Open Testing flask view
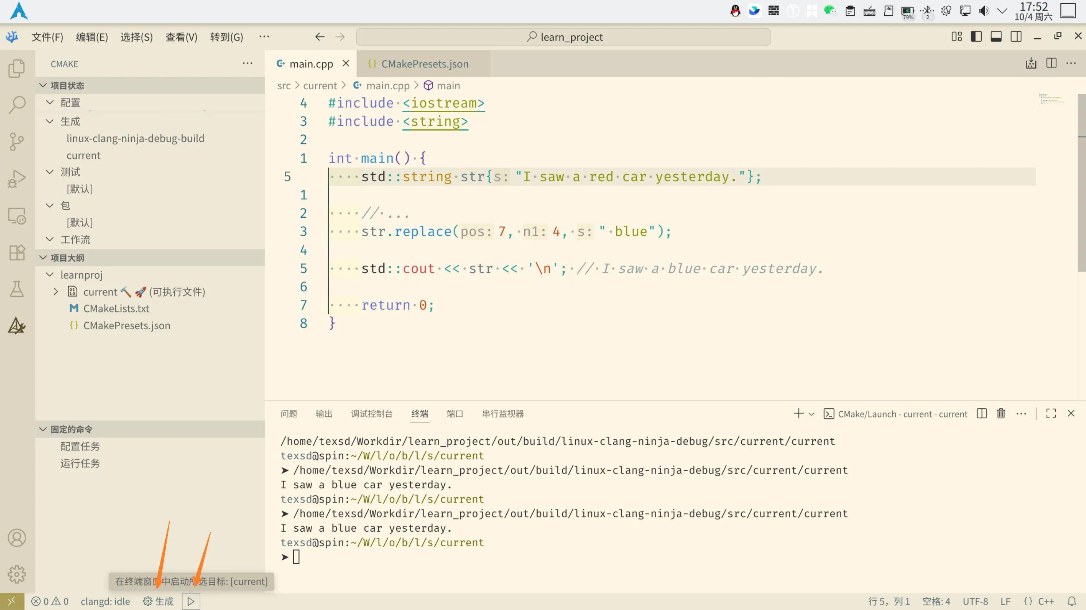Viewport: 1086px width, 610px height. (16, 289)
